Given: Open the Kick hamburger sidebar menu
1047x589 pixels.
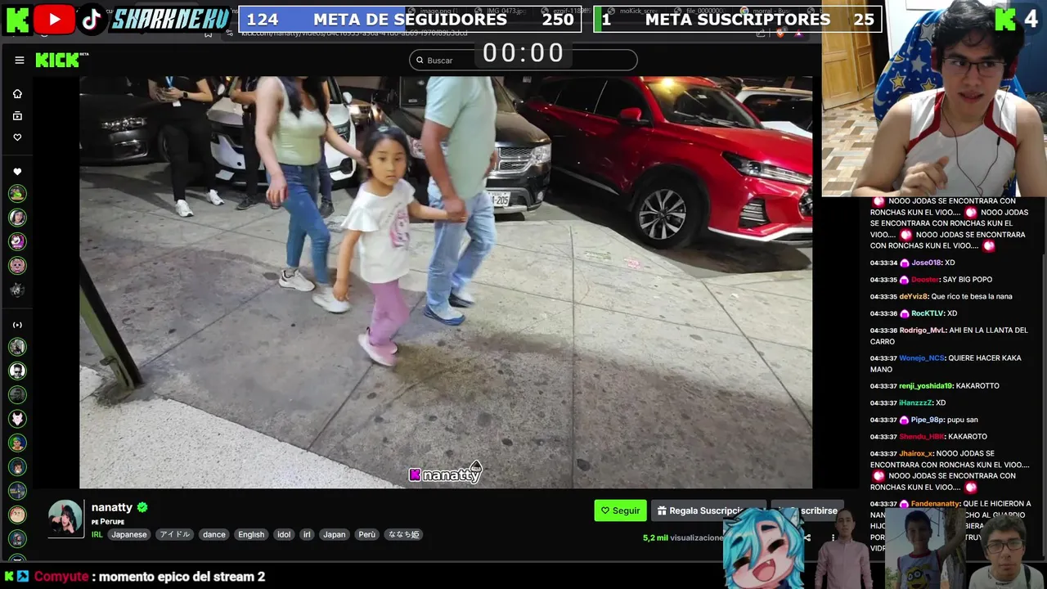Looking at the screenshot, I should point(19,60).
